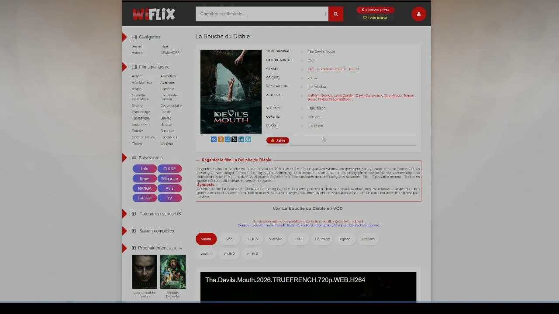Viewport: 559px width, 314px height.
Task: Open the MANGA link button
Action: point(145,188)
